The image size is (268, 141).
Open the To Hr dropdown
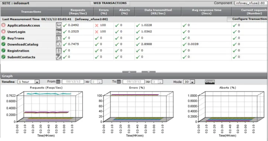click(x=157, y=82)
